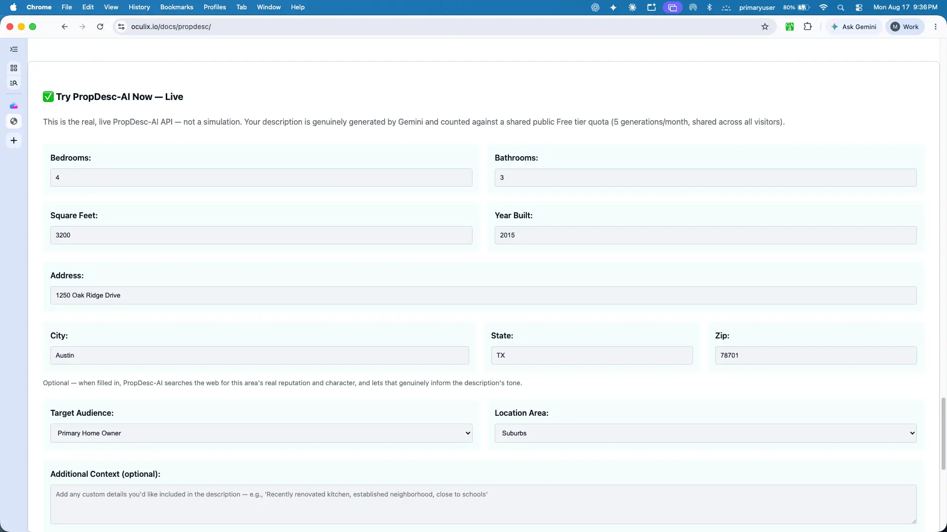The width and height of the screenshot is (947, 532).
Task: Open the Profiles menu
Action: click(215, 7)
